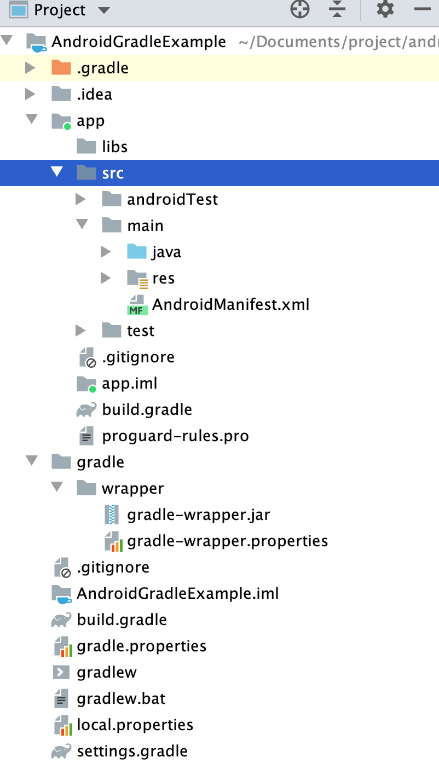Click the AndroidGradleExample project root
The height and width of the screenshot is (763, 439).
click(139, 41)
